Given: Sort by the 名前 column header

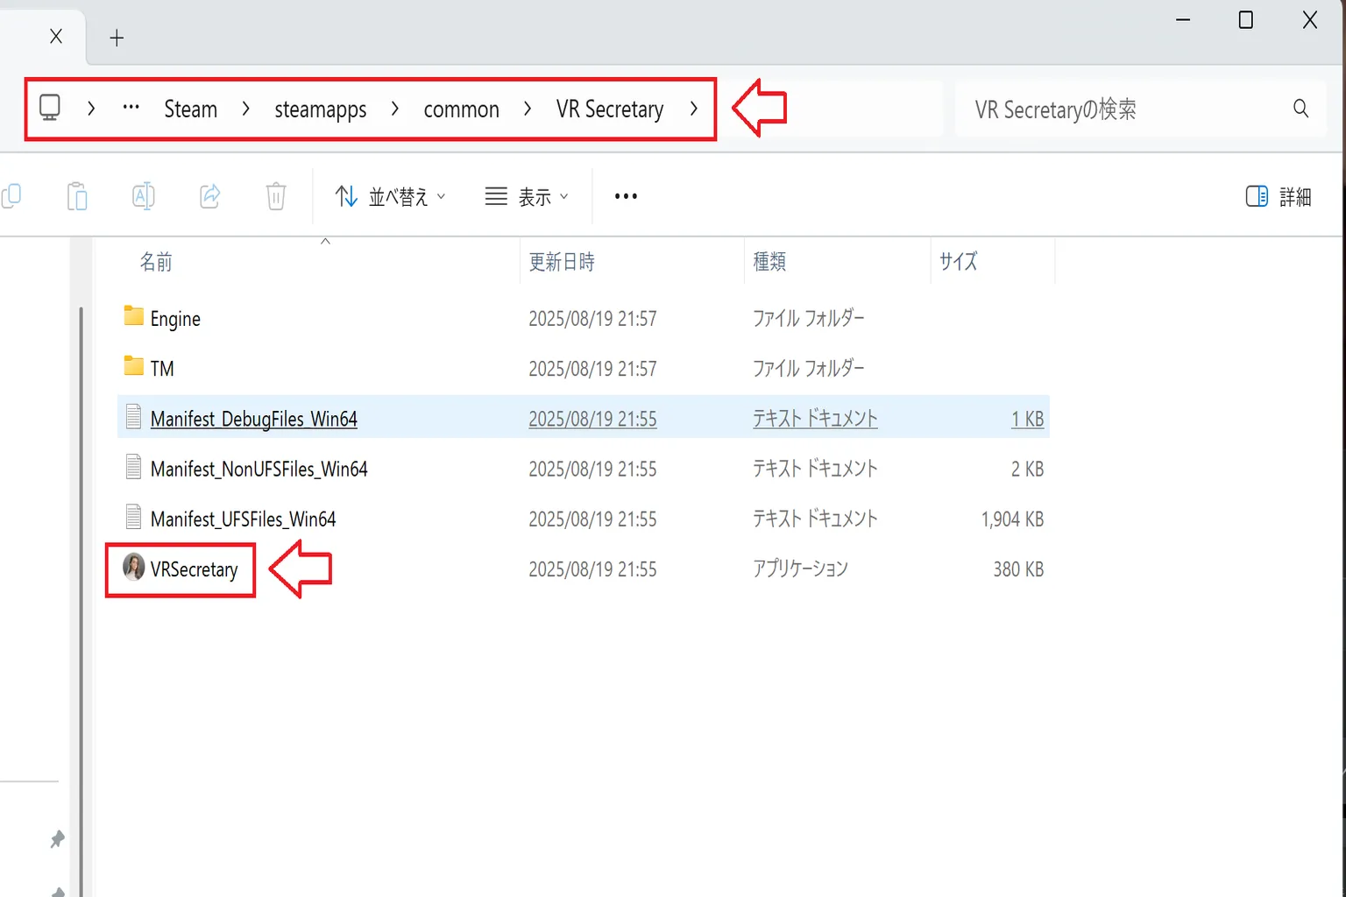Looking at the screenshot, I should coord(156,261).
